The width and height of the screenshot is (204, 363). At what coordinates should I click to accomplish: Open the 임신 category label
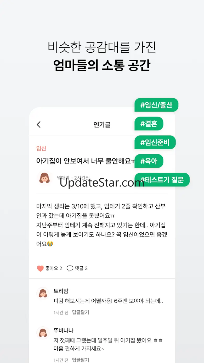(x=41, y=148)
